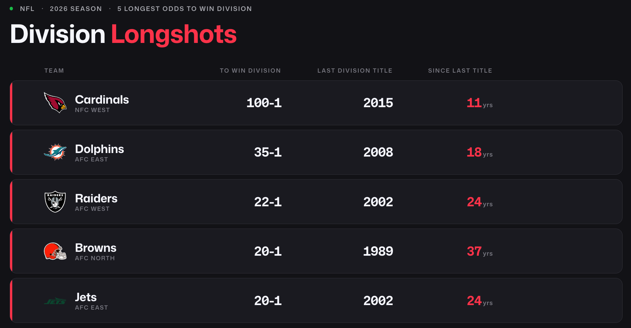Screen dimensions: 631x328
Task: Sort by TO WIN DIVISION column header
Action: tap(250, 71)
